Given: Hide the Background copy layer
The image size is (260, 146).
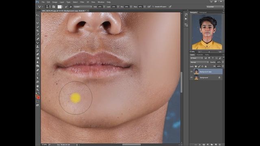Looking at the screenshot, I should point(191,72).
